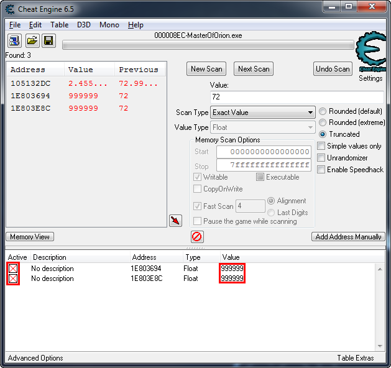The image size is (391, 368).
Task: Select Rounded (extreme) radio button
Action: coord(323,122)
